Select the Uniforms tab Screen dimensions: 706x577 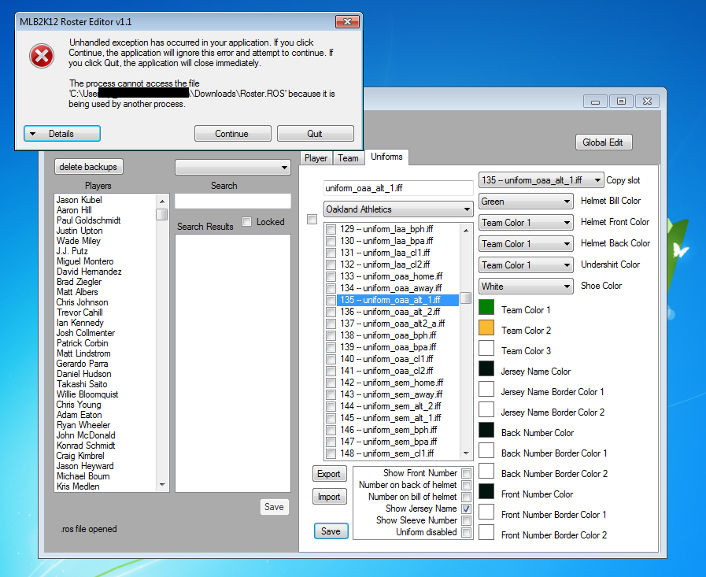[x=386, y=157]
